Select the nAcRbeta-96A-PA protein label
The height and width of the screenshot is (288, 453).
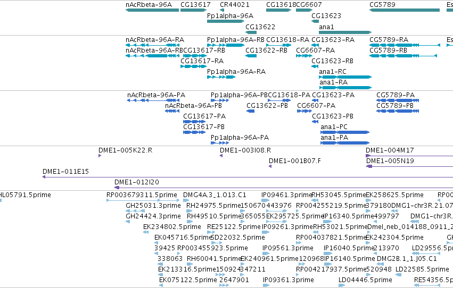point(156,95)
